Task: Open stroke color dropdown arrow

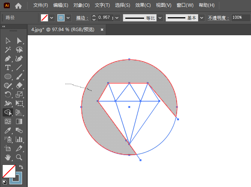Action: [x=68, y=18]
